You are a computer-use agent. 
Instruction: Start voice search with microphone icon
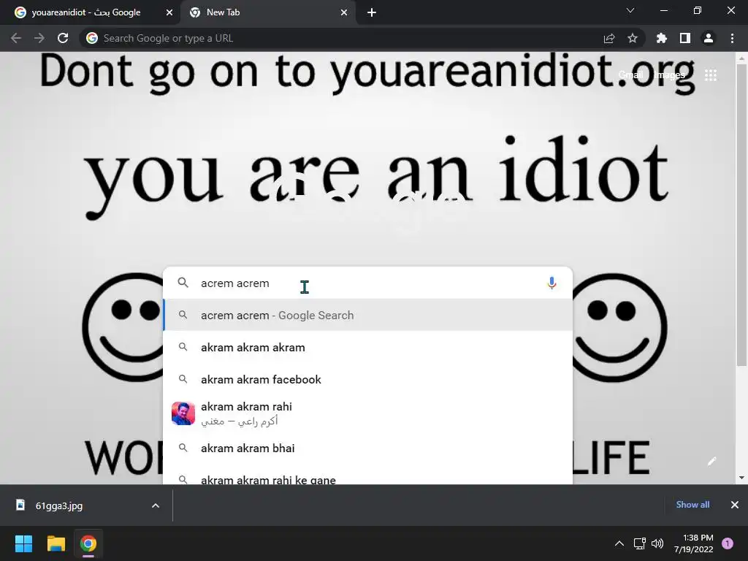point(552,283)
